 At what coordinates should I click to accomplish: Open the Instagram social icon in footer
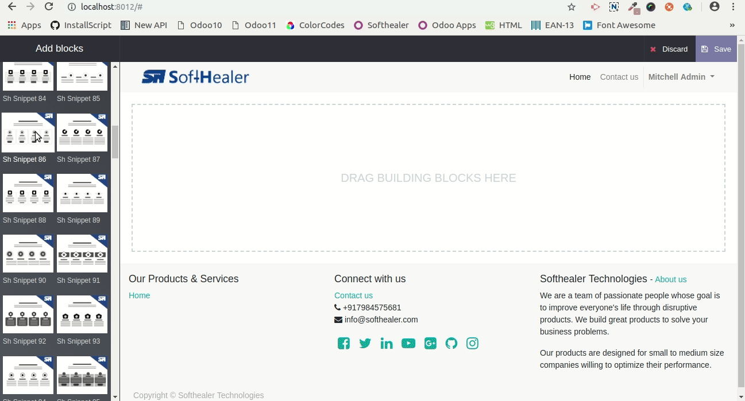[472, 344]
